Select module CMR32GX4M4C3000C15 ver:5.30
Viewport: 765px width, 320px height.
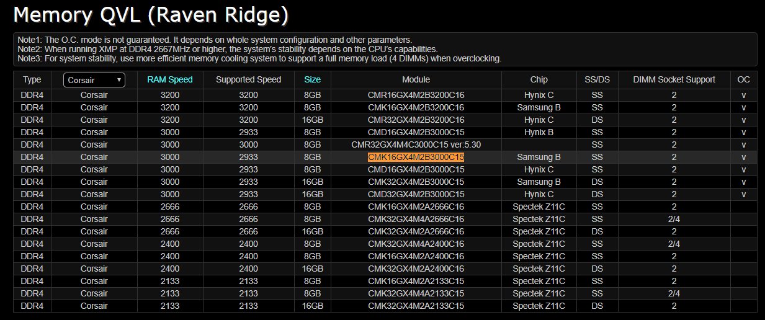(x=416, y=145)
